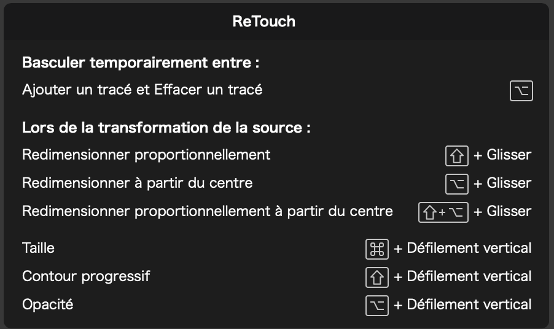
Task: Click the 'Basculer temporairement entre :' heading
Action: [141, 63]
